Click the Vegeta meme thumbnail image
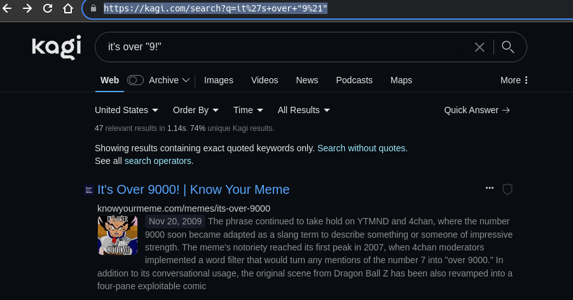The height and width of the screenshot is (300, 573). coord(117,235)
